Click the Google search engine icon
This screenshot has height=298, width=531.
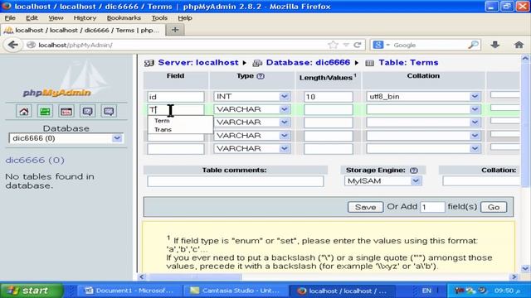pyautogui.click(x=378, y=45)
